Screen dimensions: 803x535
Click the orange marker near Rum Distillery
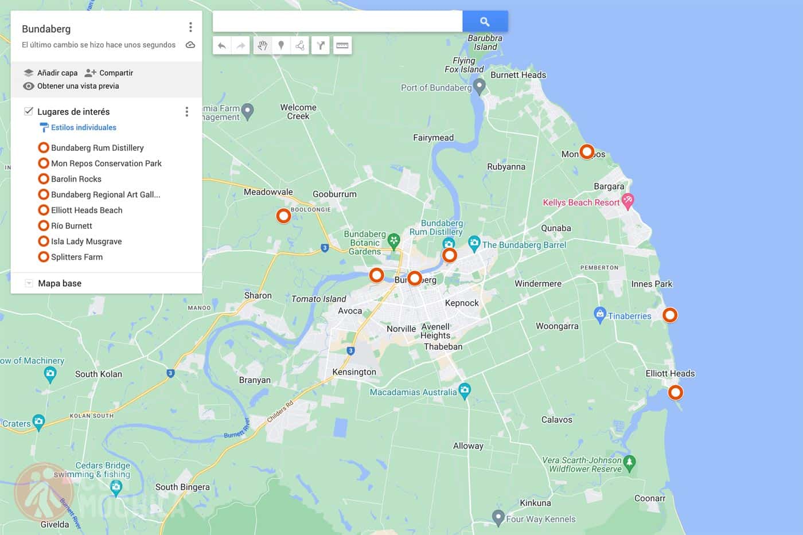coord(450,255)
